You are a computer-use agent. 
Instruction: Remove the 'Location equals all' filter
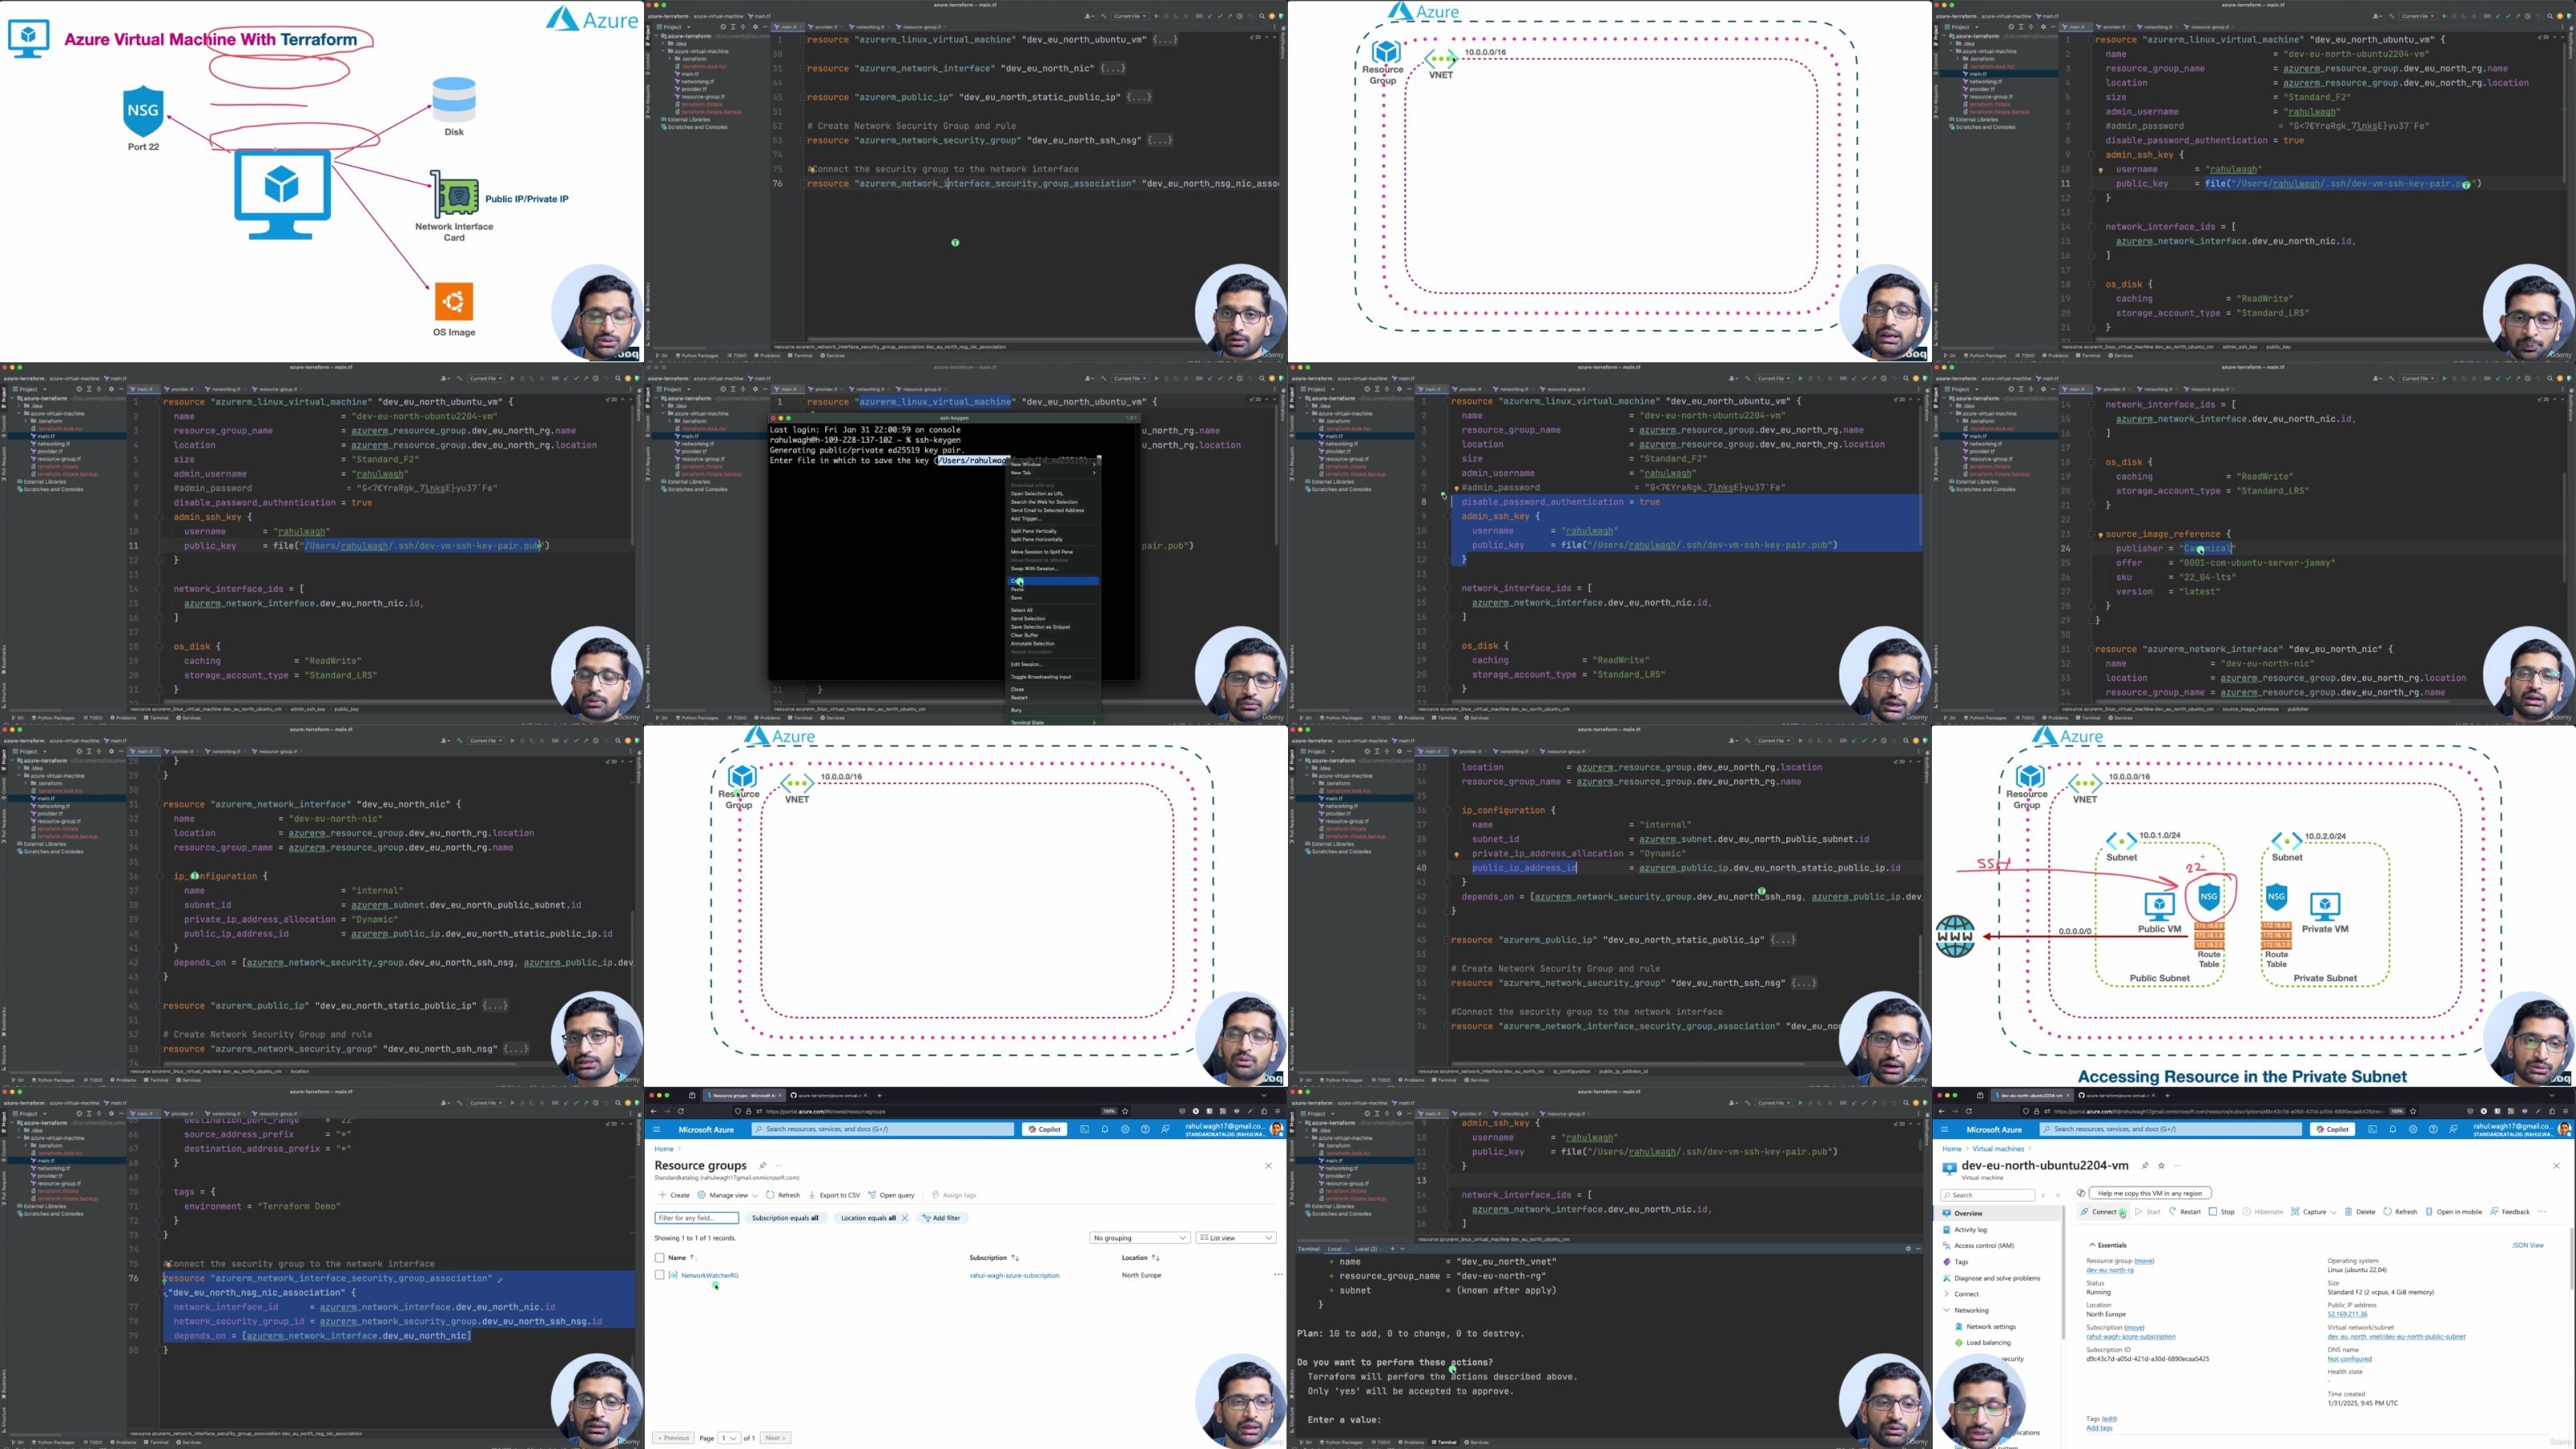pos(905,1218)
